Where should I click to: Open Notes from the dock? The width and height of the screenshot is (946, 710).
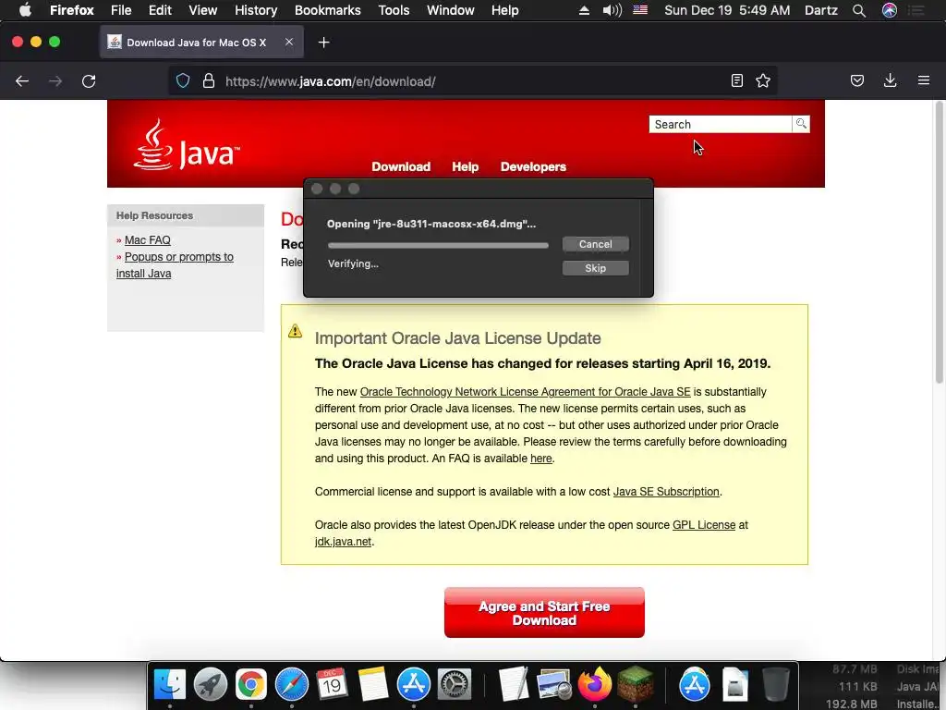373,684
